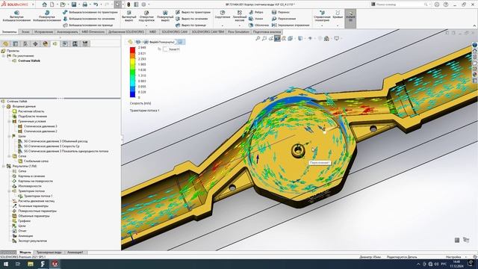Click the Модель bottom tab
This screenshot has height=269, width=478.
pyautogui.click(x=25, y=253)
